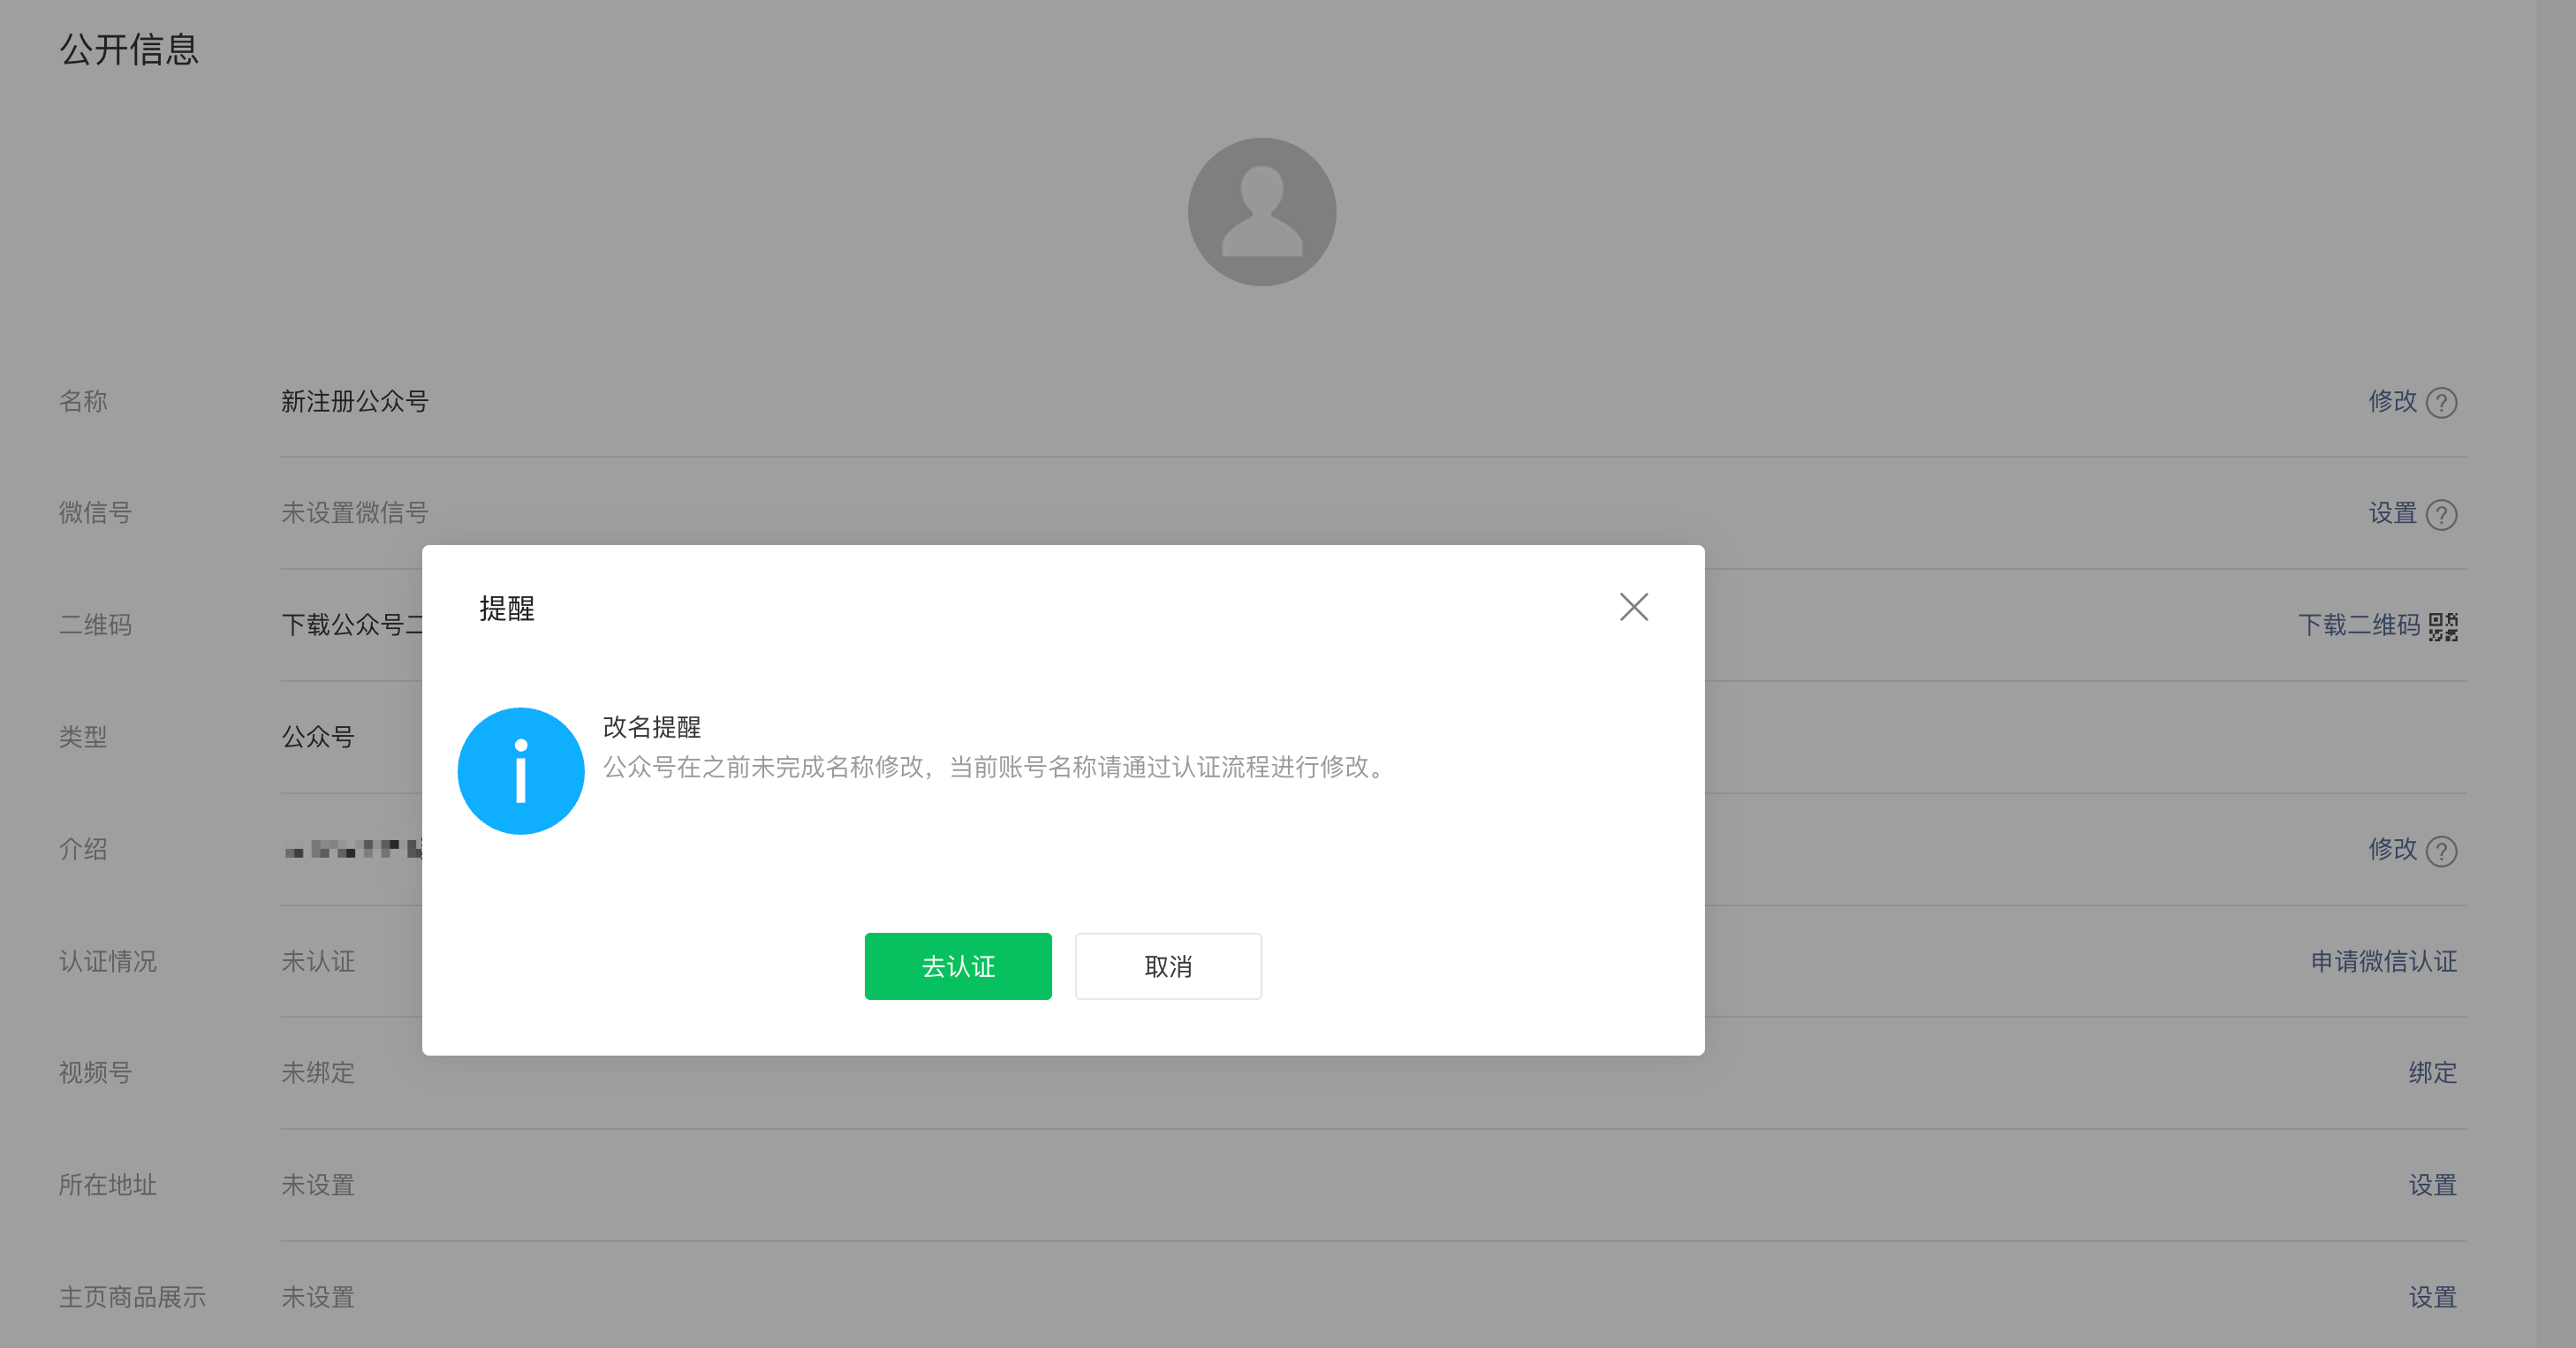This screenshot has width=2576, height=1348.
Task: Click 绑定 link in the 视频号 row
Action: click(2432, 1073)
